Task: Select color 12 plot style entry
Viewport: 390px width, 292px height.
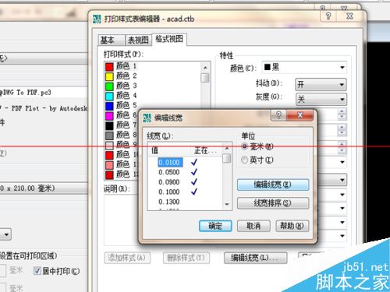Action: (x=121, y=174)
